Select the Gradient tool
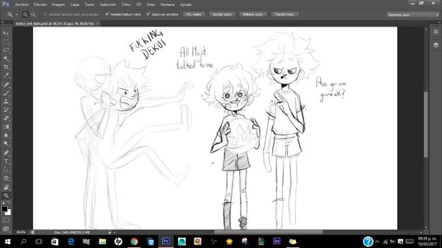 tap(6, 127)
